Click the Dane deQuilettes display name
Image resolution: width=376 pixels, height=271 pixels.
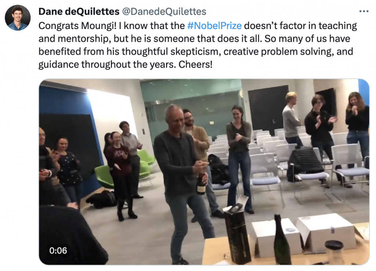tap(79, 12)
